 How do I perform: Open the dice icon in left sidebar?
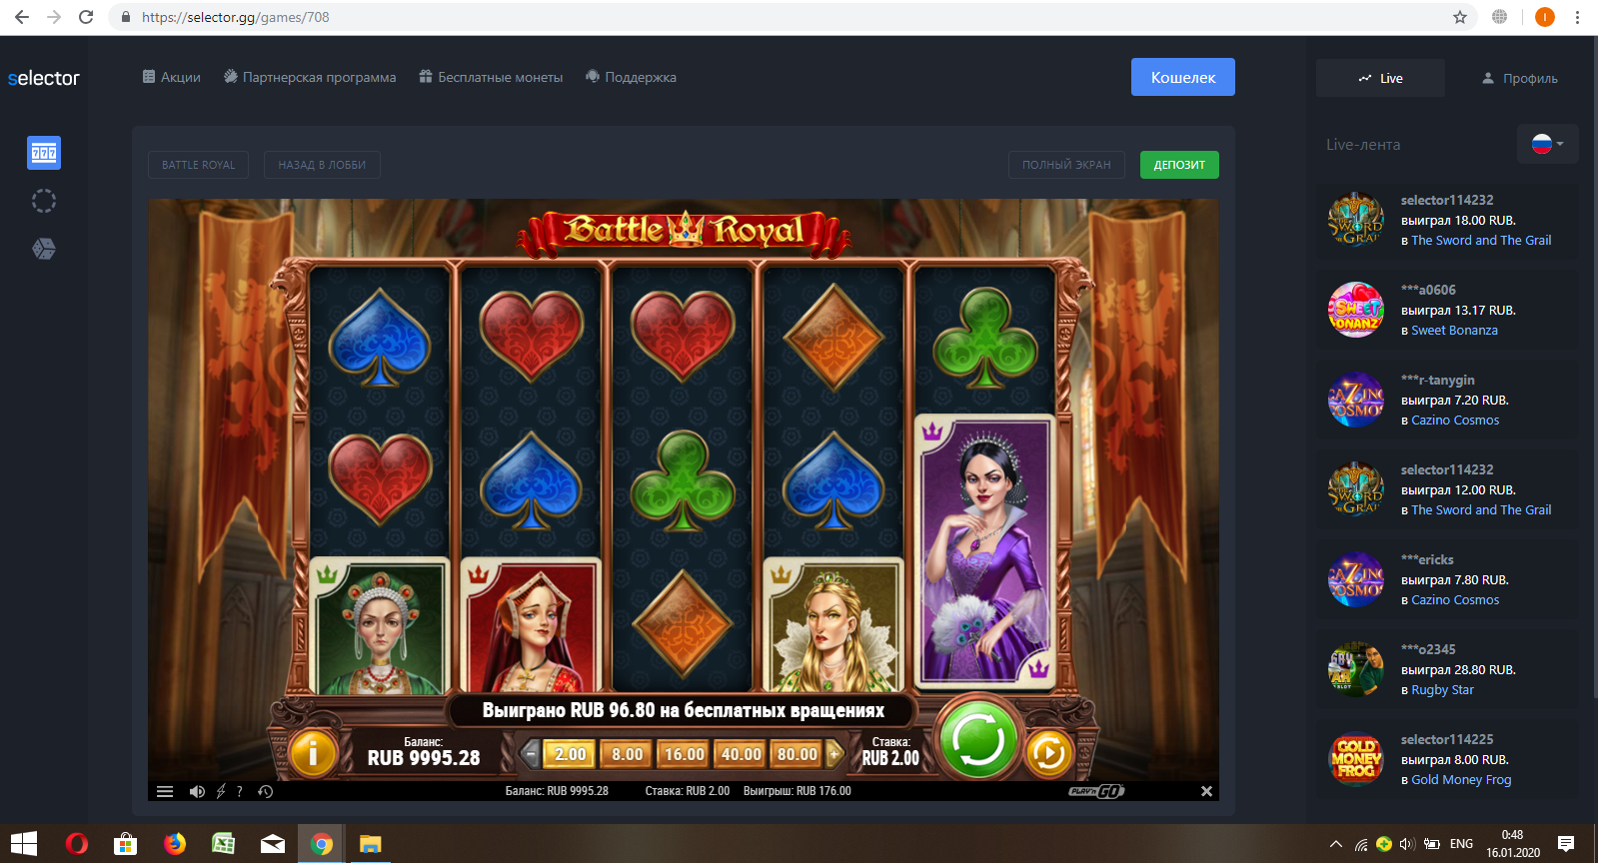(44, 249)
